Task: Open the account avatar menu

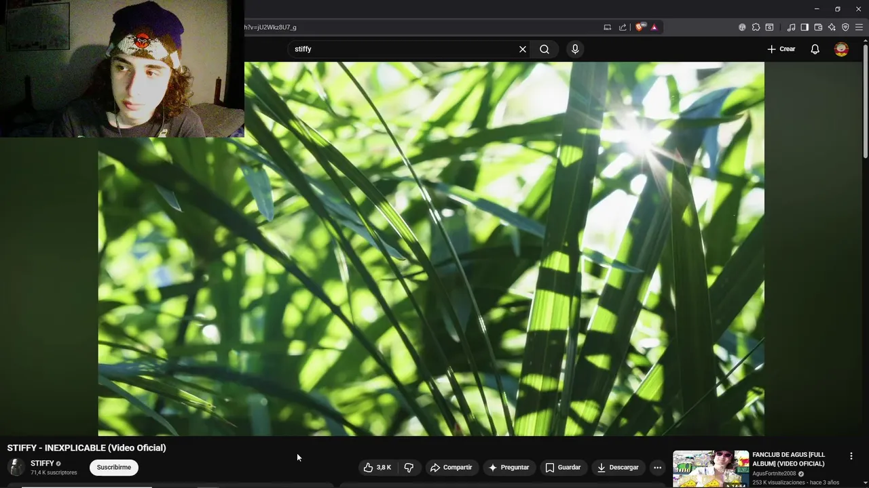Action: [841, 49]
